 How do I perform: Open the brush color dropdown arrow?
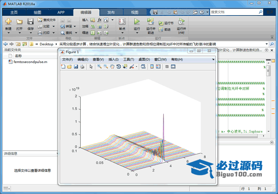pos(136,67)
